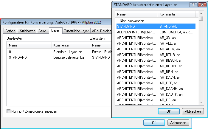The width and height of the screenshot is (208, 129).
Task: Select the AR_DE, an layer row
Action: (x=156, y=100)
